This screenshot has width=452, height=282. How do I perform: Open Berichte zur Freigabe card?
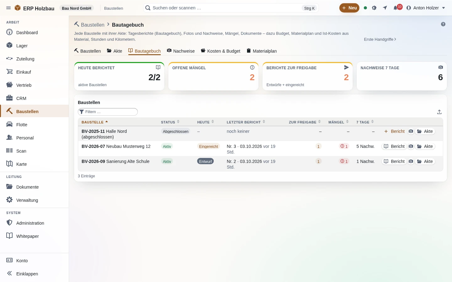[x=308, y=76]
